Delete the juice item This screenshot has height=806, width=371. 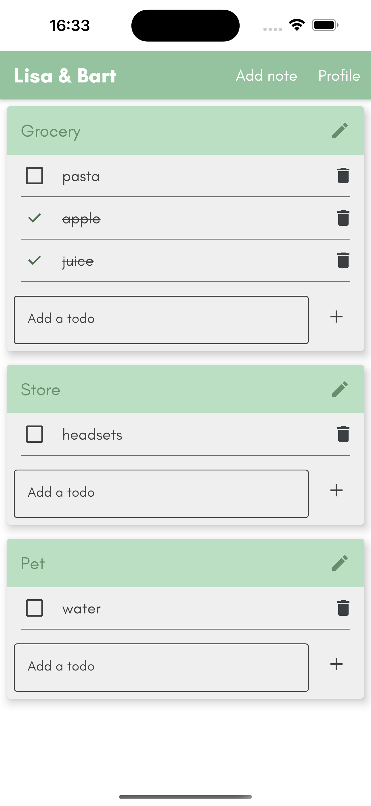[343, 260]
